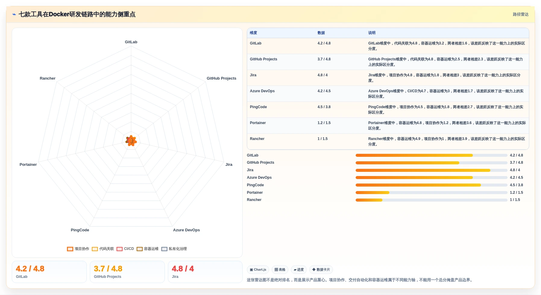541x295 pixels.
Task: Click the 私有化治理 gray legend swatch
Action: point(164,249)
